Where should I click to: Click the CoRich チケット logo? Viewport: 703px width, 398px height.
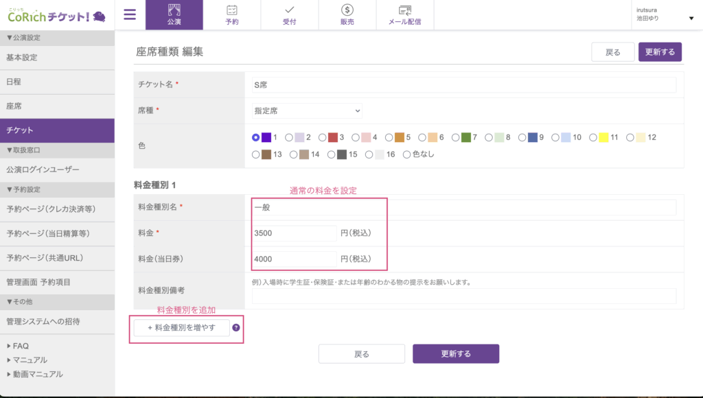click(x=56, y=14)
